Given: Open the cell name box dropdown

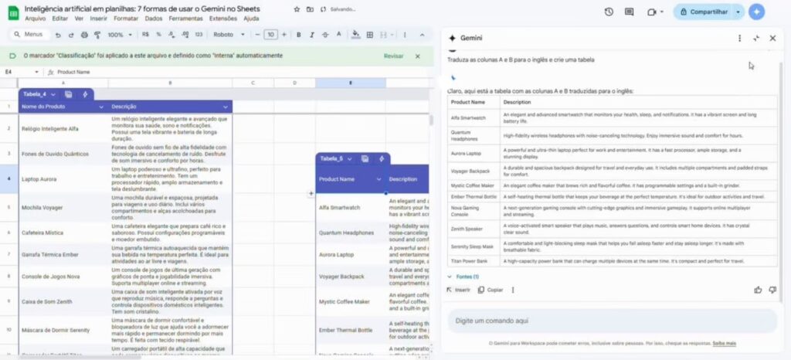Looking at the screenshot, I should [x=36, y=72].
